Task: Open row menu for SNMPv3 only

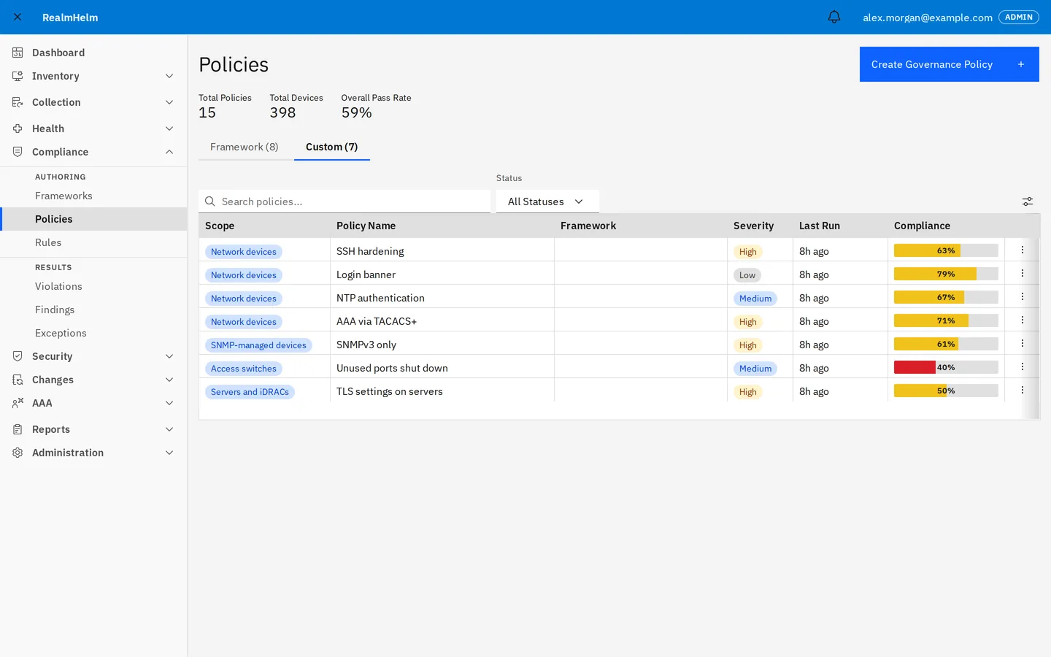Action: coord(1023,344)
